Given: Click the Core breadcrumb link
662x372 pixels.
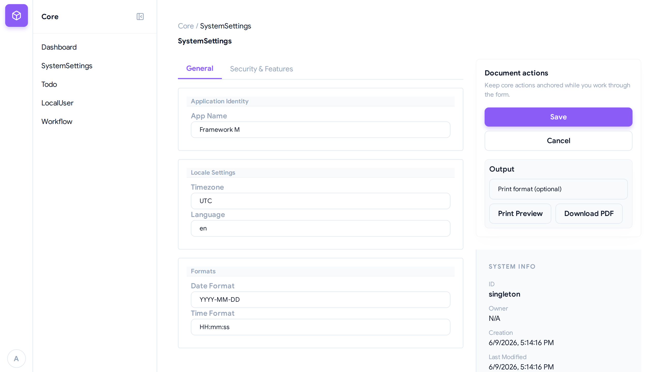Looking at the screenshot, I should click(x=186, y=26).
